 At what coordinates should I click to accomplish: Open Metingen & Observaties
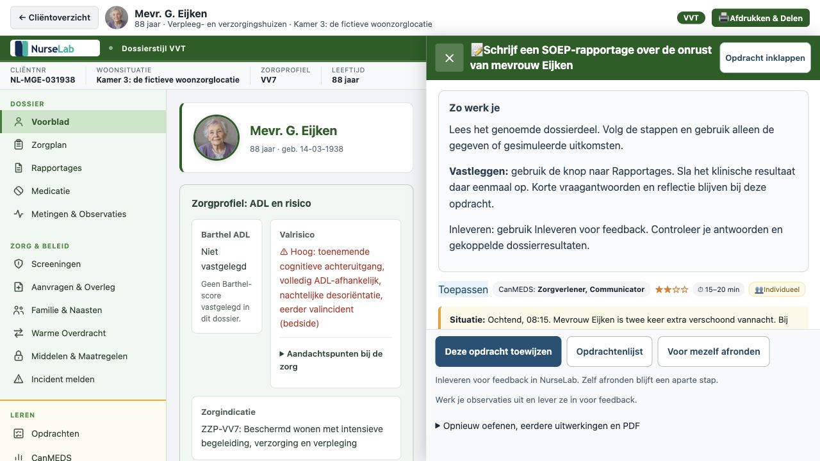[x=83, y=214]
